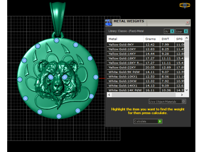This screenshot has height=152, width=203.
Task: Select the White Gold:14K PdW row
Action: click(145, 90)
